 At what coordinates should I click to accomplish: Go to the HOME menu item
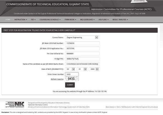[x=8, y=20]
